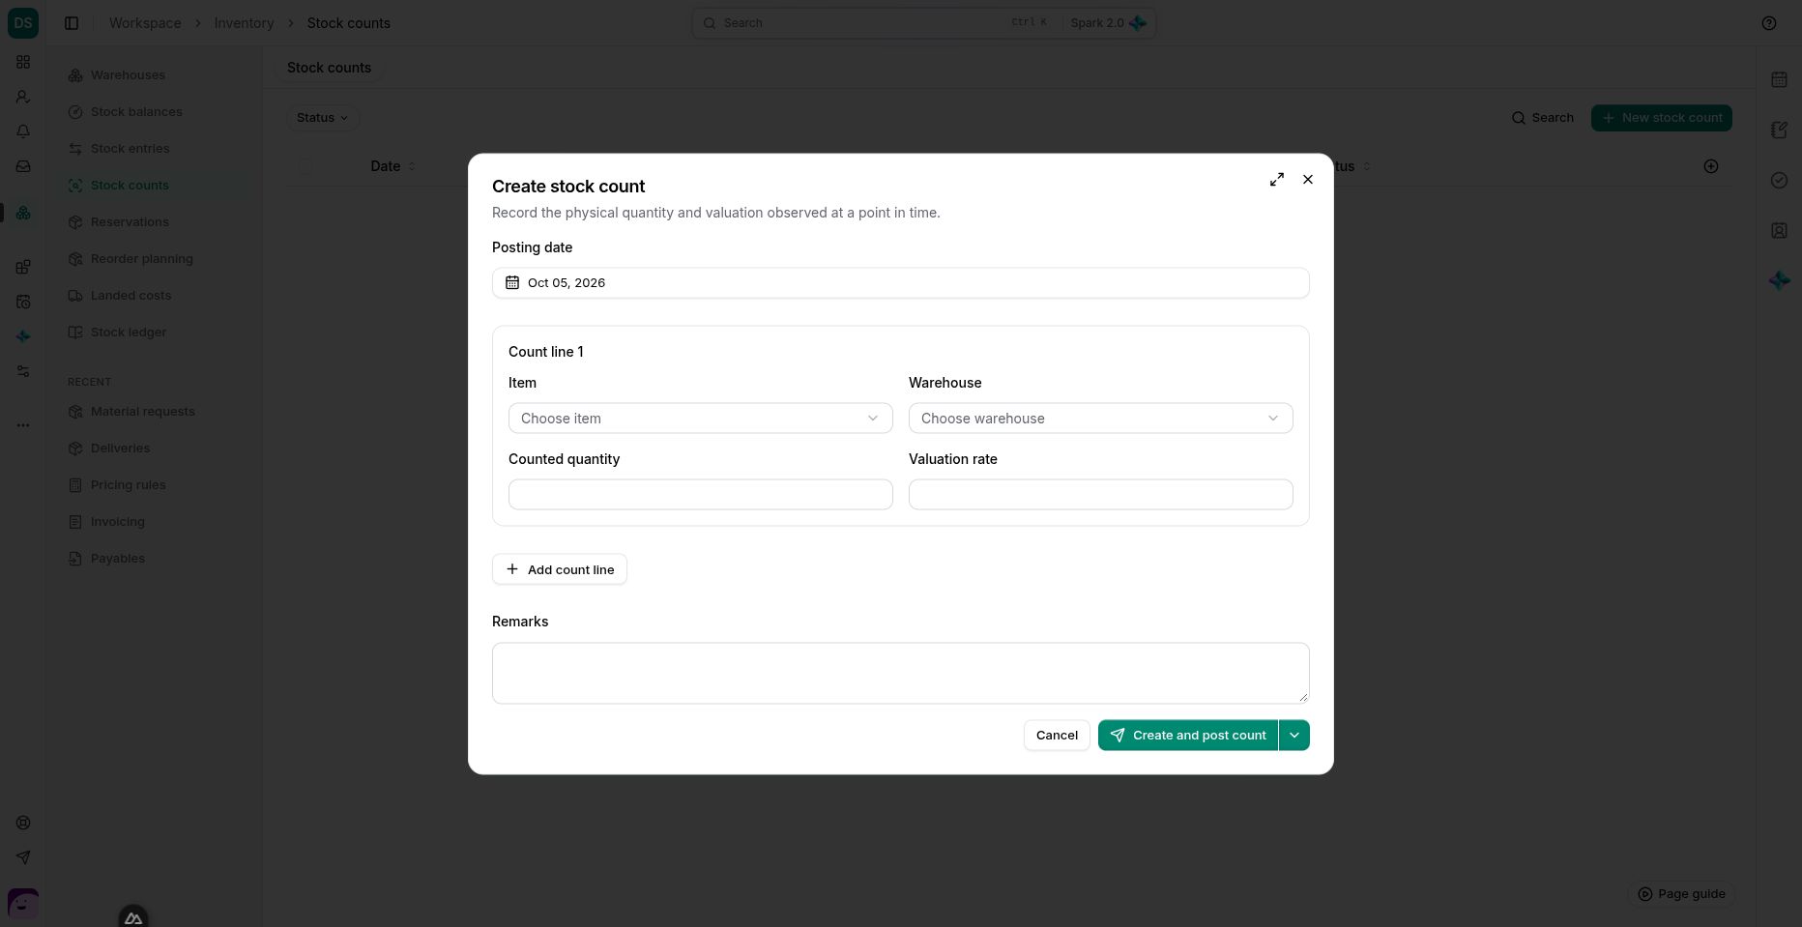Image resolution: width=1802 pixels, height=927 pixels.
Task: Close the Create stock count dialog
Action: (1308, 180)
